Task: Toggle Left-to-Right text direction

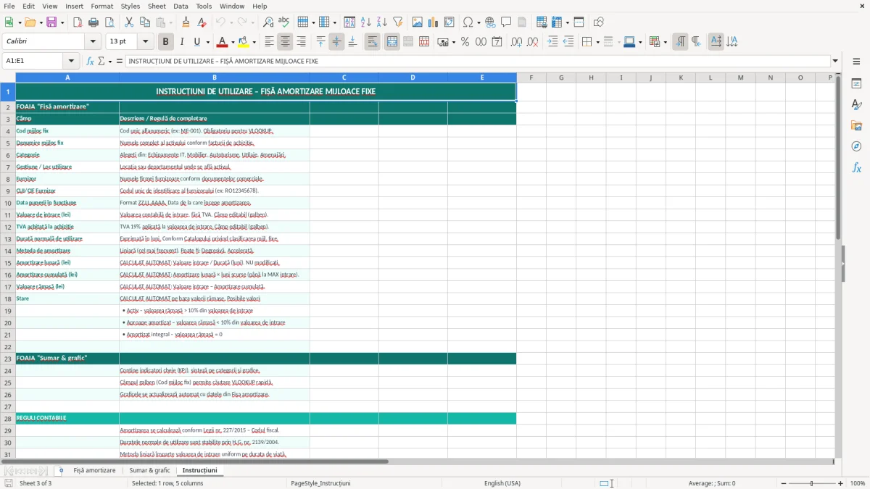Action: pyautogui.click(x=680, y=42)
